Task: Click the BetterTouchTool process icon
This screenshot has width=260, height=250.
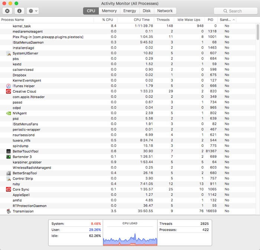Action: coord(9,151)
